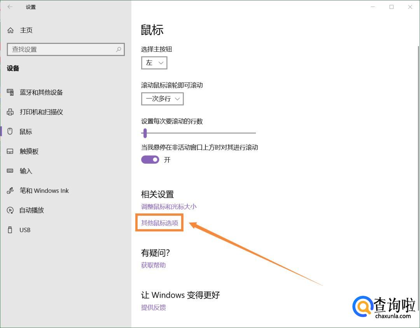Click the 获取帮助 link
The width and height of the screenshot is (420, 328).
(x=154, y=265)
